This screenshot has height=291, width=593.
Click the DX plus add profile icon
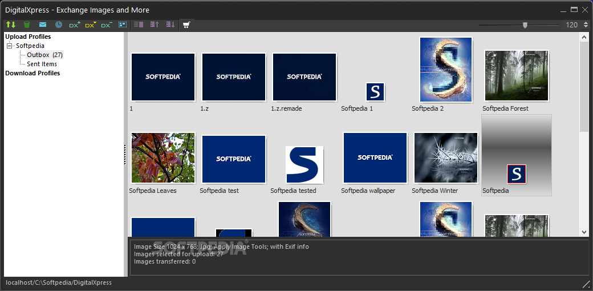tap(75, 25)
